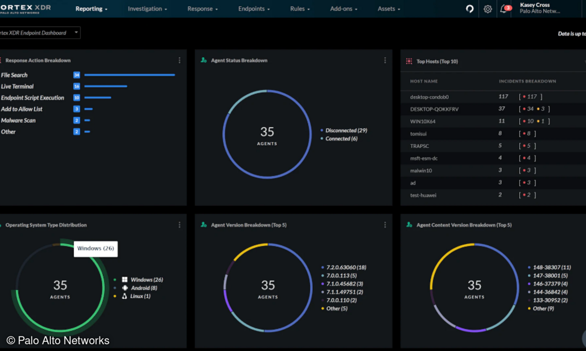586x351 pixels.
Task: Open the Endpoints menu
Action: [x=254, y=9]
